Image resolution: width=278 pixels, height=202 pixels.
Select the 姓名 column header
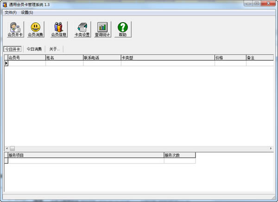coord(64,57)
